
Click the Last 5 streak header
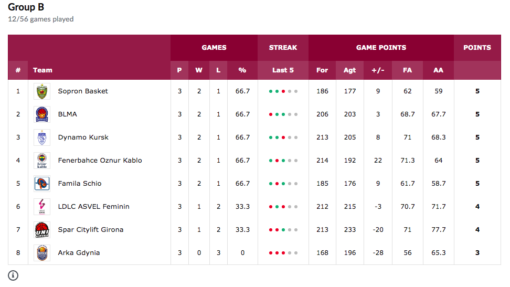click(x=283, y=70)
